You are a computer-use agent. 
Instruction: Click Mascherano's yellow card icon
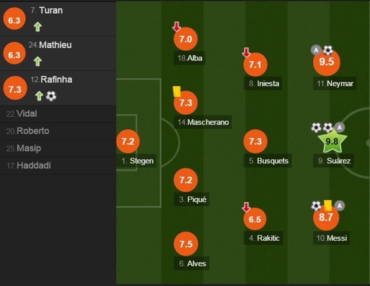176,91
